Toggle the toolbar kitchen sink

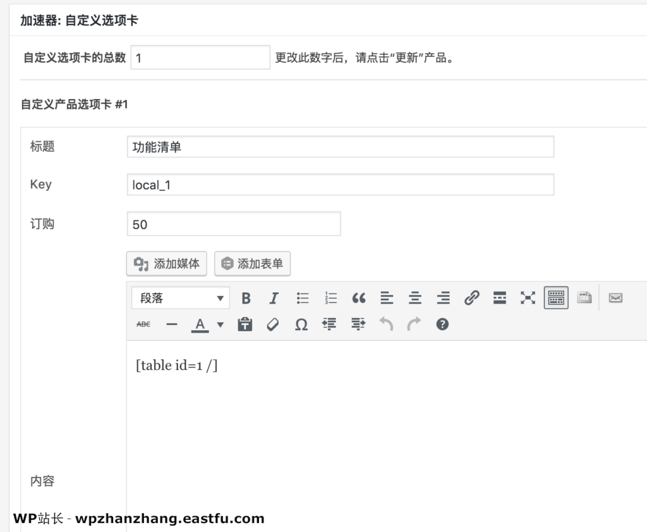556,298
